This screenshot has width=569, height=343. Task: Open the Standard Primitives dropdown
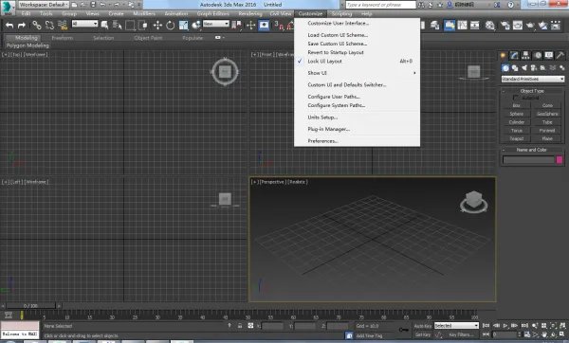point(533,79)
